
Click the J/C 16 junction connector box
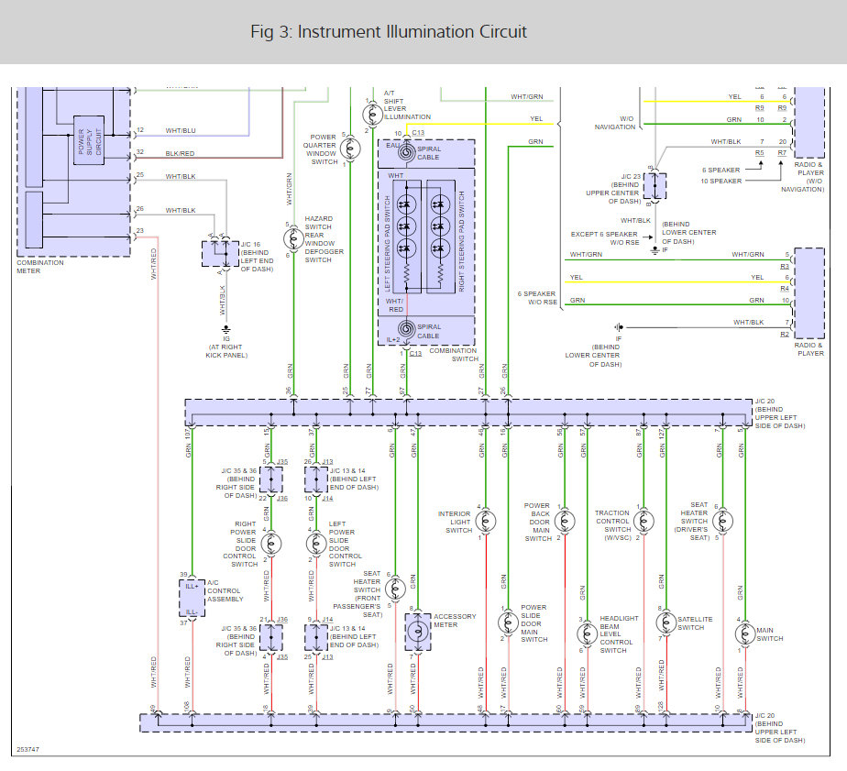pos(220,253)
